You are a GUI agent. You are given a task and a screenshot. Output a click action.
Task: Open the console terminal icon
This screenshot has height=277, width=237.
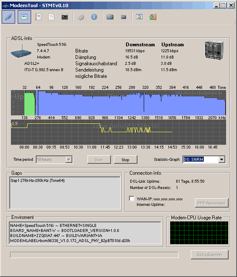point(65,17)
